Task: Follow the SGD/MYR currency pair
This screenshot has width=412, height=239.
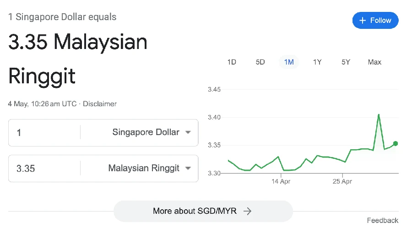Action: (375, 20)
